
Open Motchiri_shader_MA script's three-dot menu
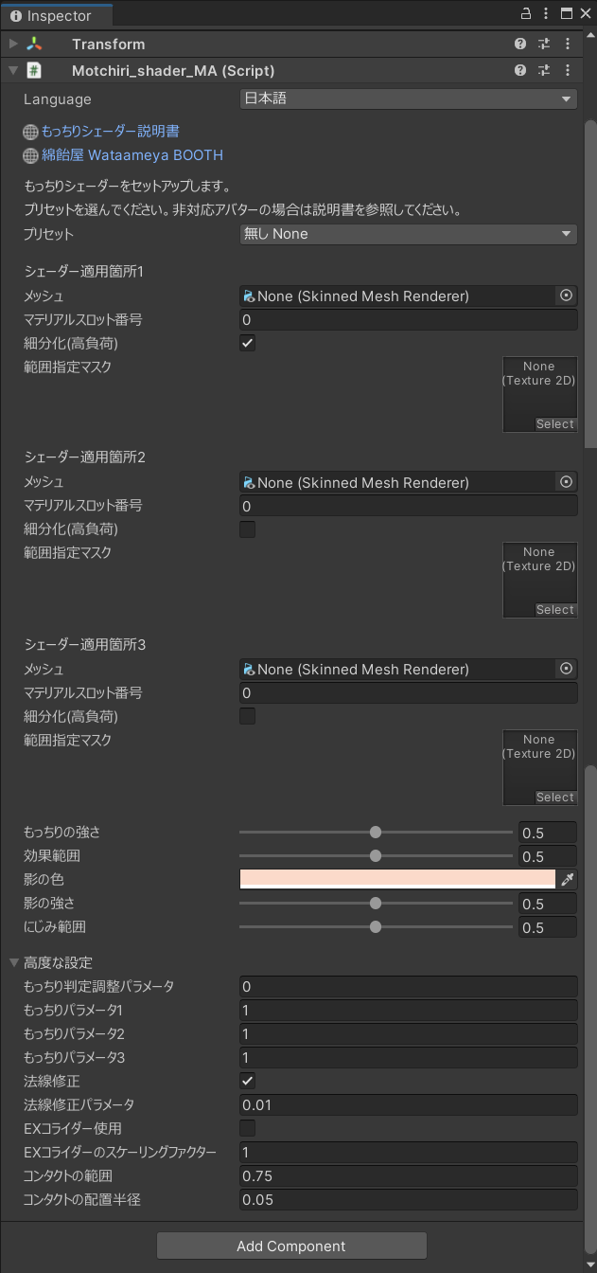click(568, 71)
